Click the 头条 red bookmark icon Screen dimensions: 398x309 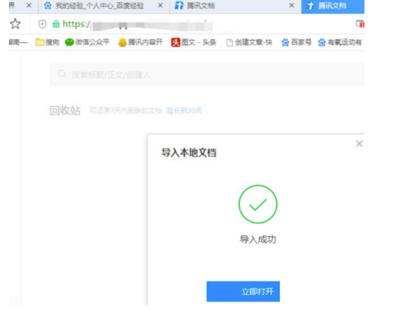(175, 42)
